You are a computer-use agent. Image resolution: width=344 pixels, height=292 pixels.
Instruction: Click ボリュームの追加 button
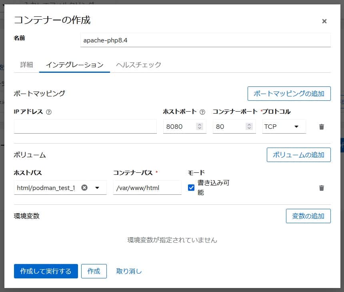(x=298, y=155)
